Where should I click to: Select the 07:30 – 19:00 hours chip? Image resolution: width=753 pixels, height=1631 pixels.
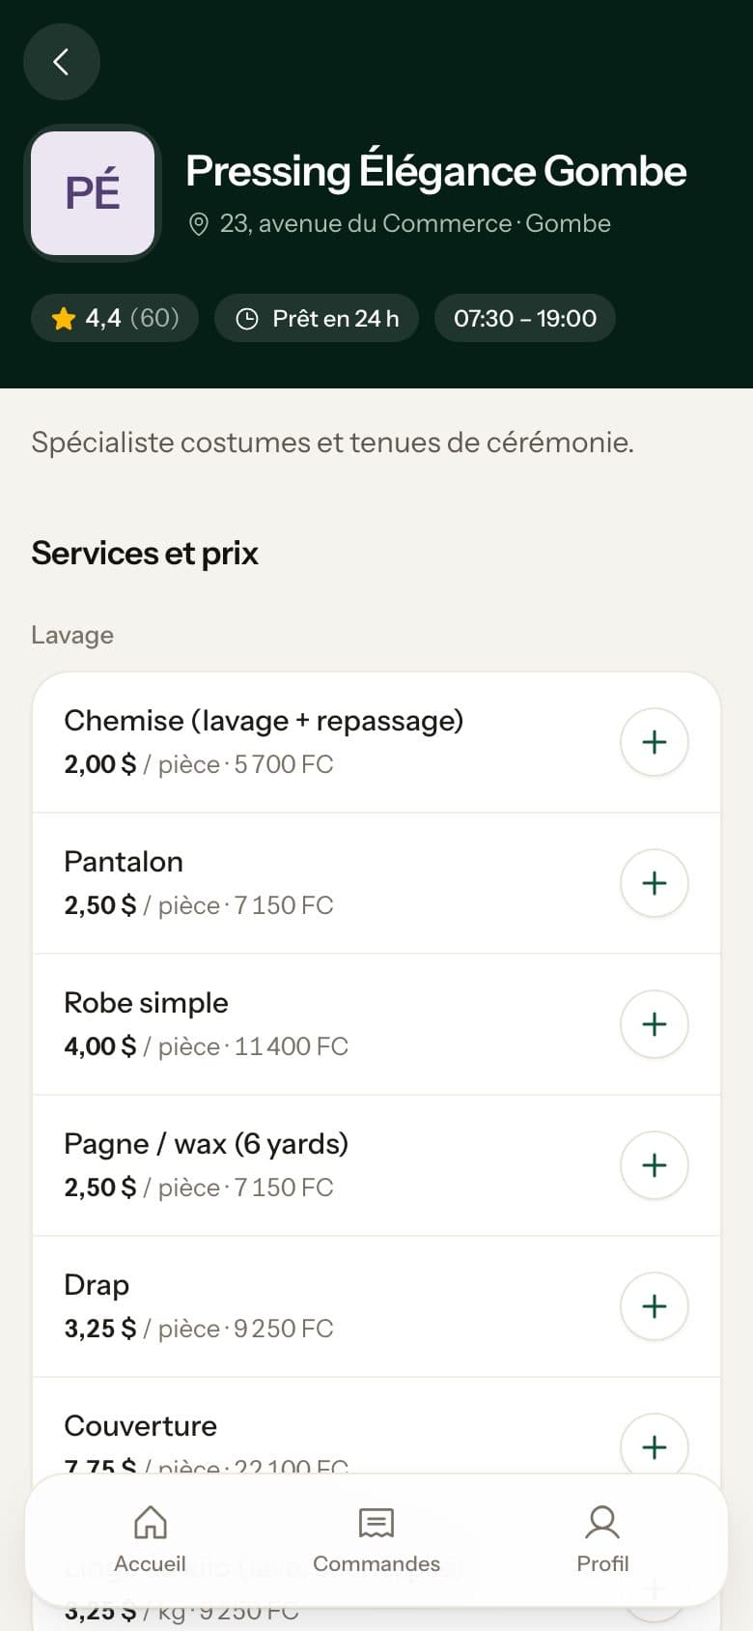(x=525, y=318)
